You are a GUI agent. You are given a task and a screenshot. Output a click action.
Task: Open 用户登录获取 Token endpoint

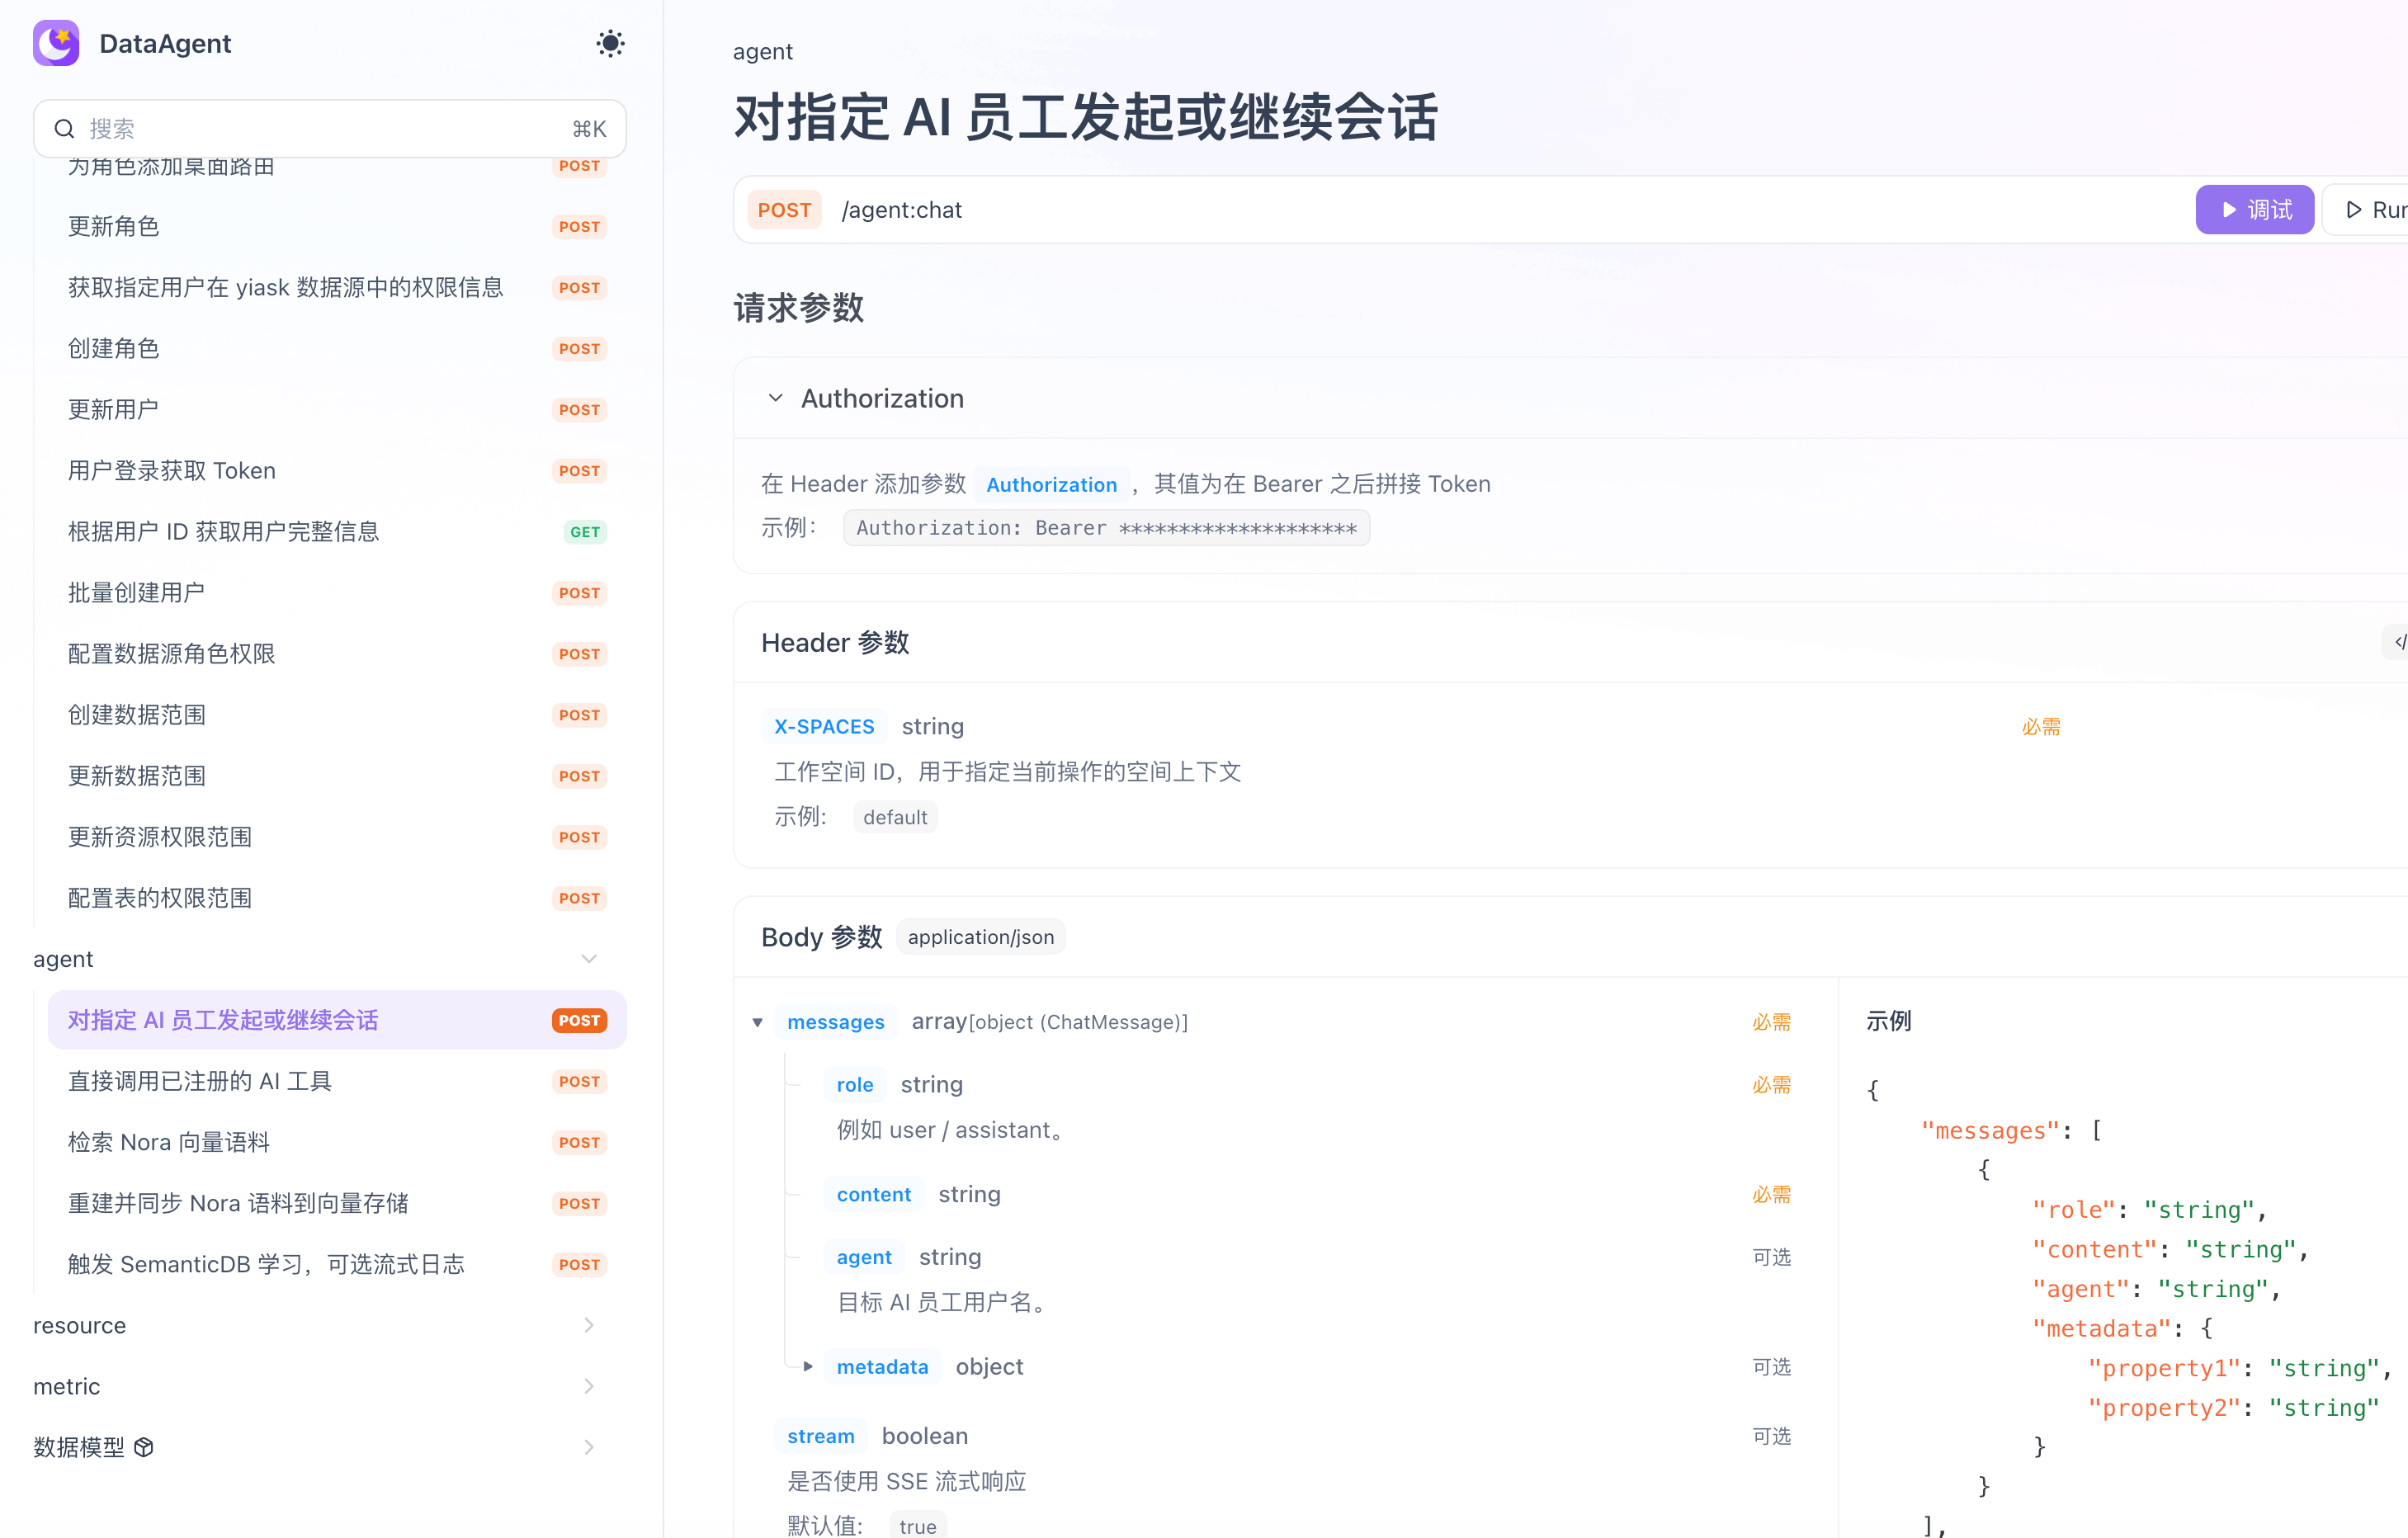(x=172, y=470)
